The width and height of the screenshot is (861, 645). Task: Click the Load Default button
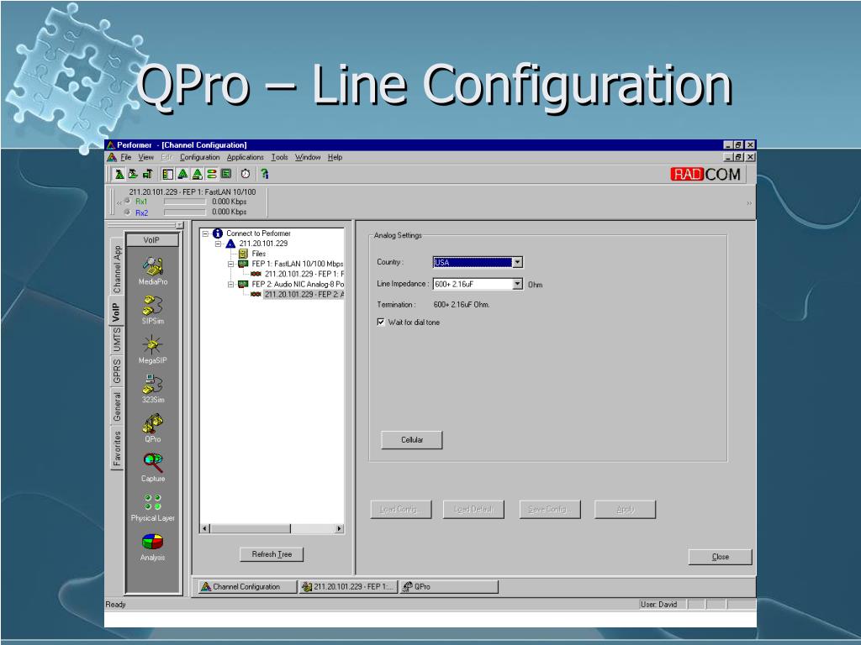tap(473, 510)
